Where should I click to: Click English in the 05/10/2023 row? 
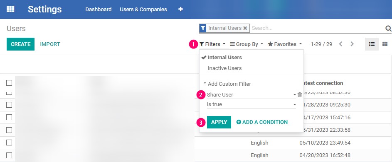coord(259,143)
